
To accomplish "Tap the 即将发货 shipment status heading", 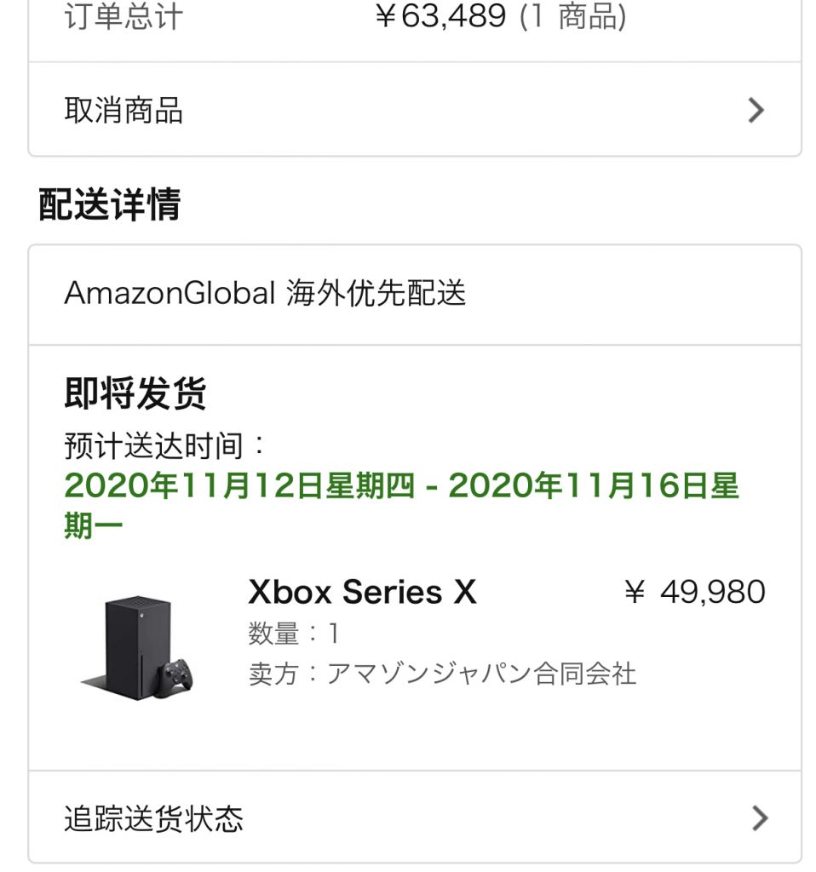I will click(x=135, y=393).
